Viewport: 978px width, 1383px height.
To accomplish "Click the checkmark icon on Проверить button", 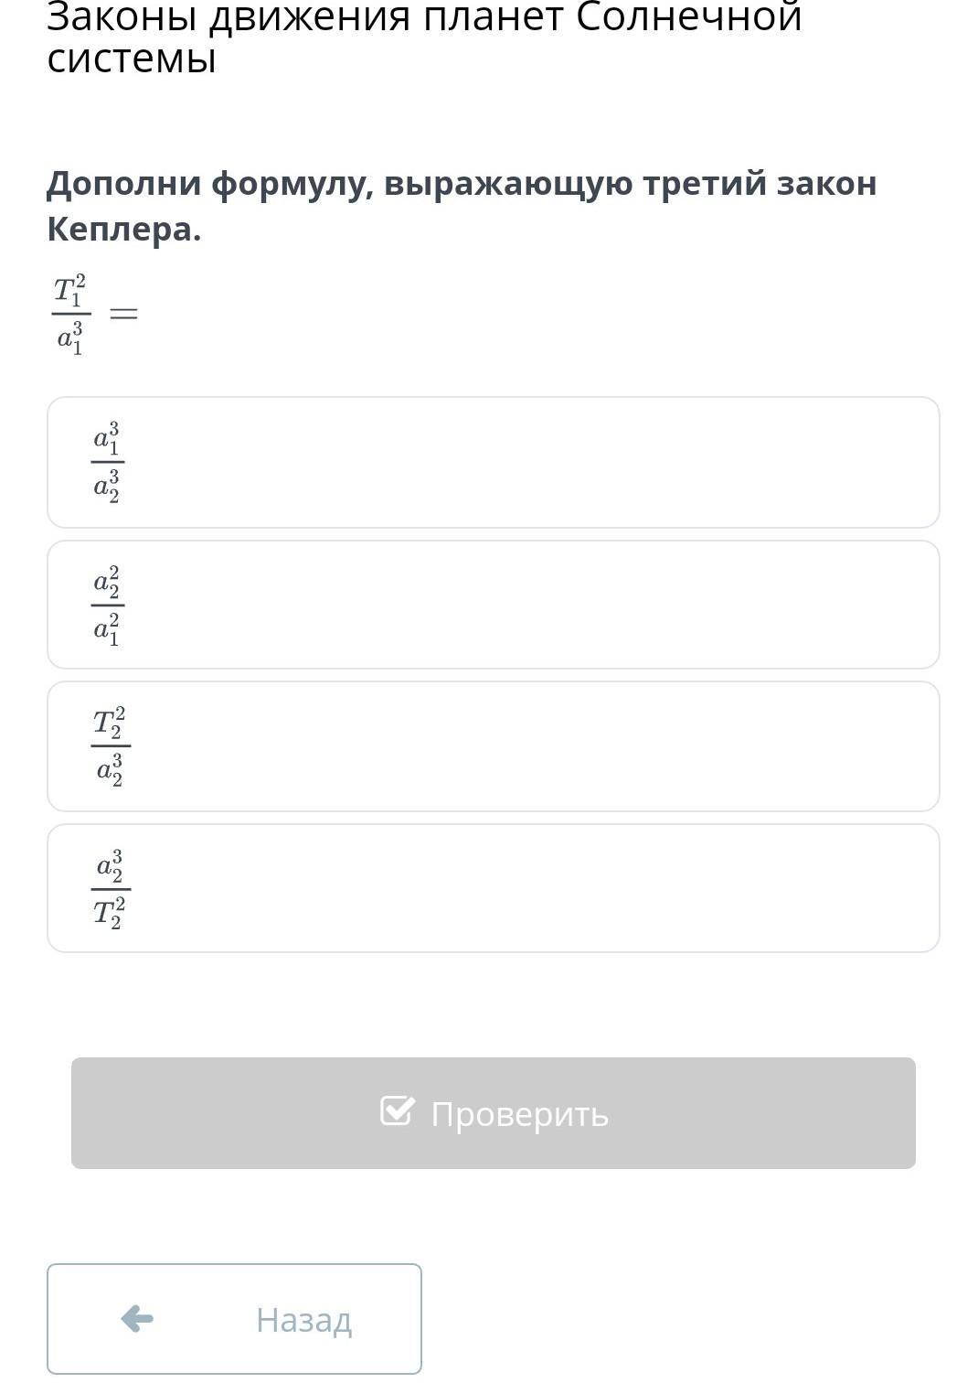I will 397,1111.
